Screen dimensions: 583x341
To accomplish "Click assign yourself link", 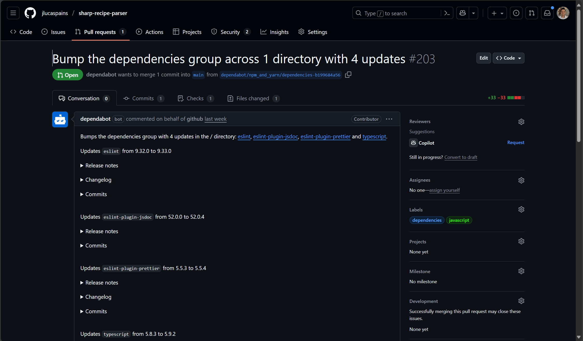I will pos(444,190).
